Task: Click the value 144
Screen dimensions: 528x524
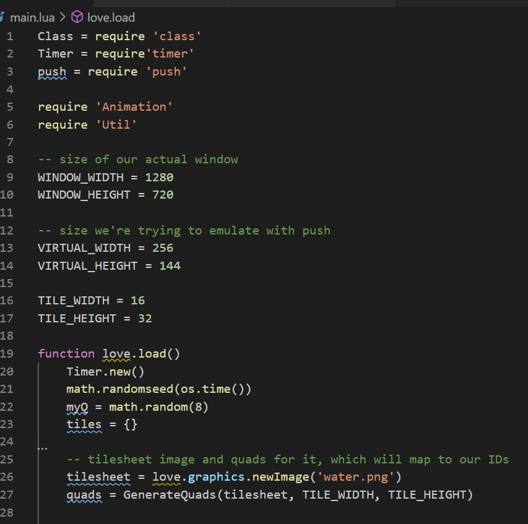Action: coord(170,266)
